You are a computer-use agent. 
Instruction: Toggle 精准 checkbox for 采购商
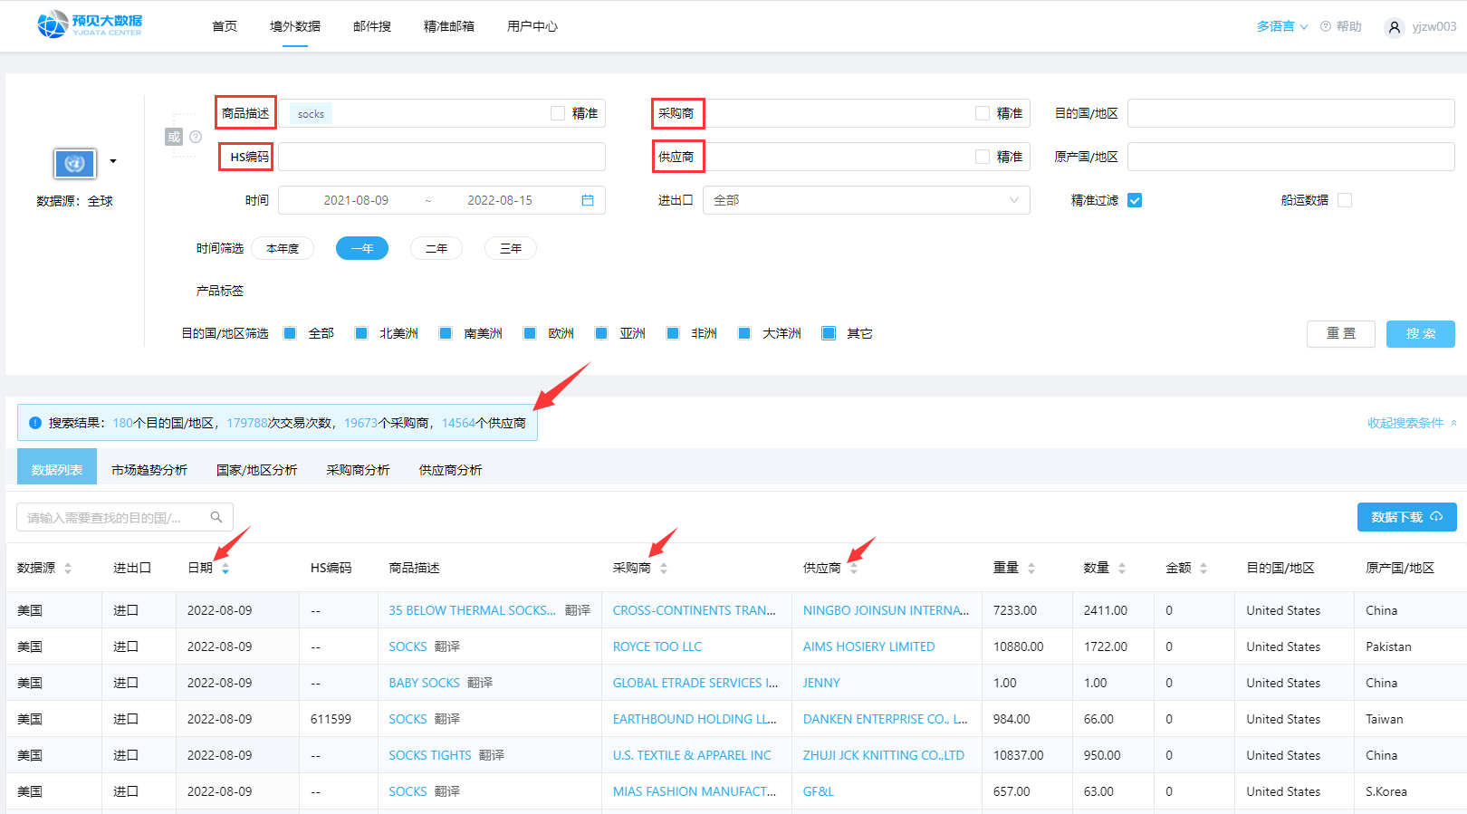pyautogui.click(x=983, y=113)
